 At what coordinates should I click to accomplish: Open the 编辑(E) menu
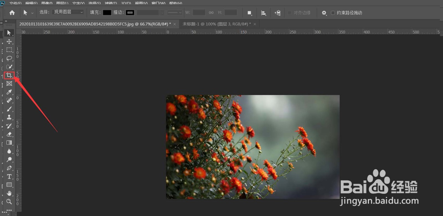pos(31,3)
